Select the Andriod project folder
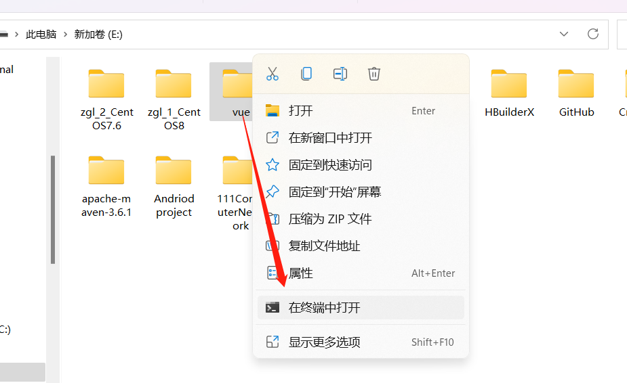Image resolution: width=627 pixels, height=383 pixels. (174, 185)
